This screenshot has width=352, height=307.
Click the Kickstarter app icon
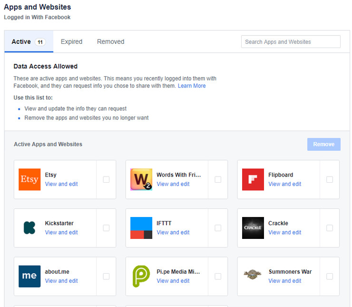[29, 228]
